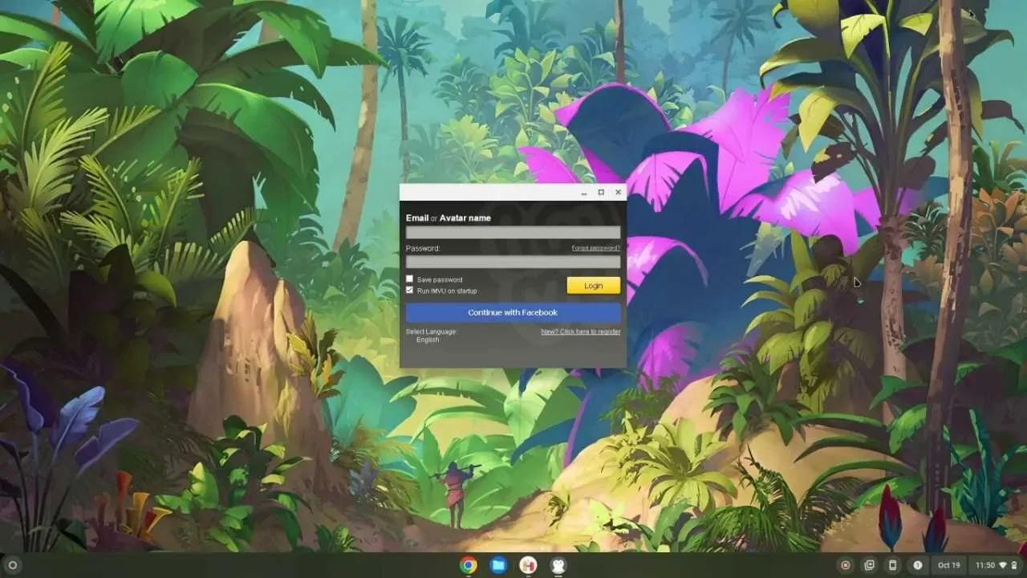Open the Select Language English dropdown
Screen dimensions: 1027x578
428,340
